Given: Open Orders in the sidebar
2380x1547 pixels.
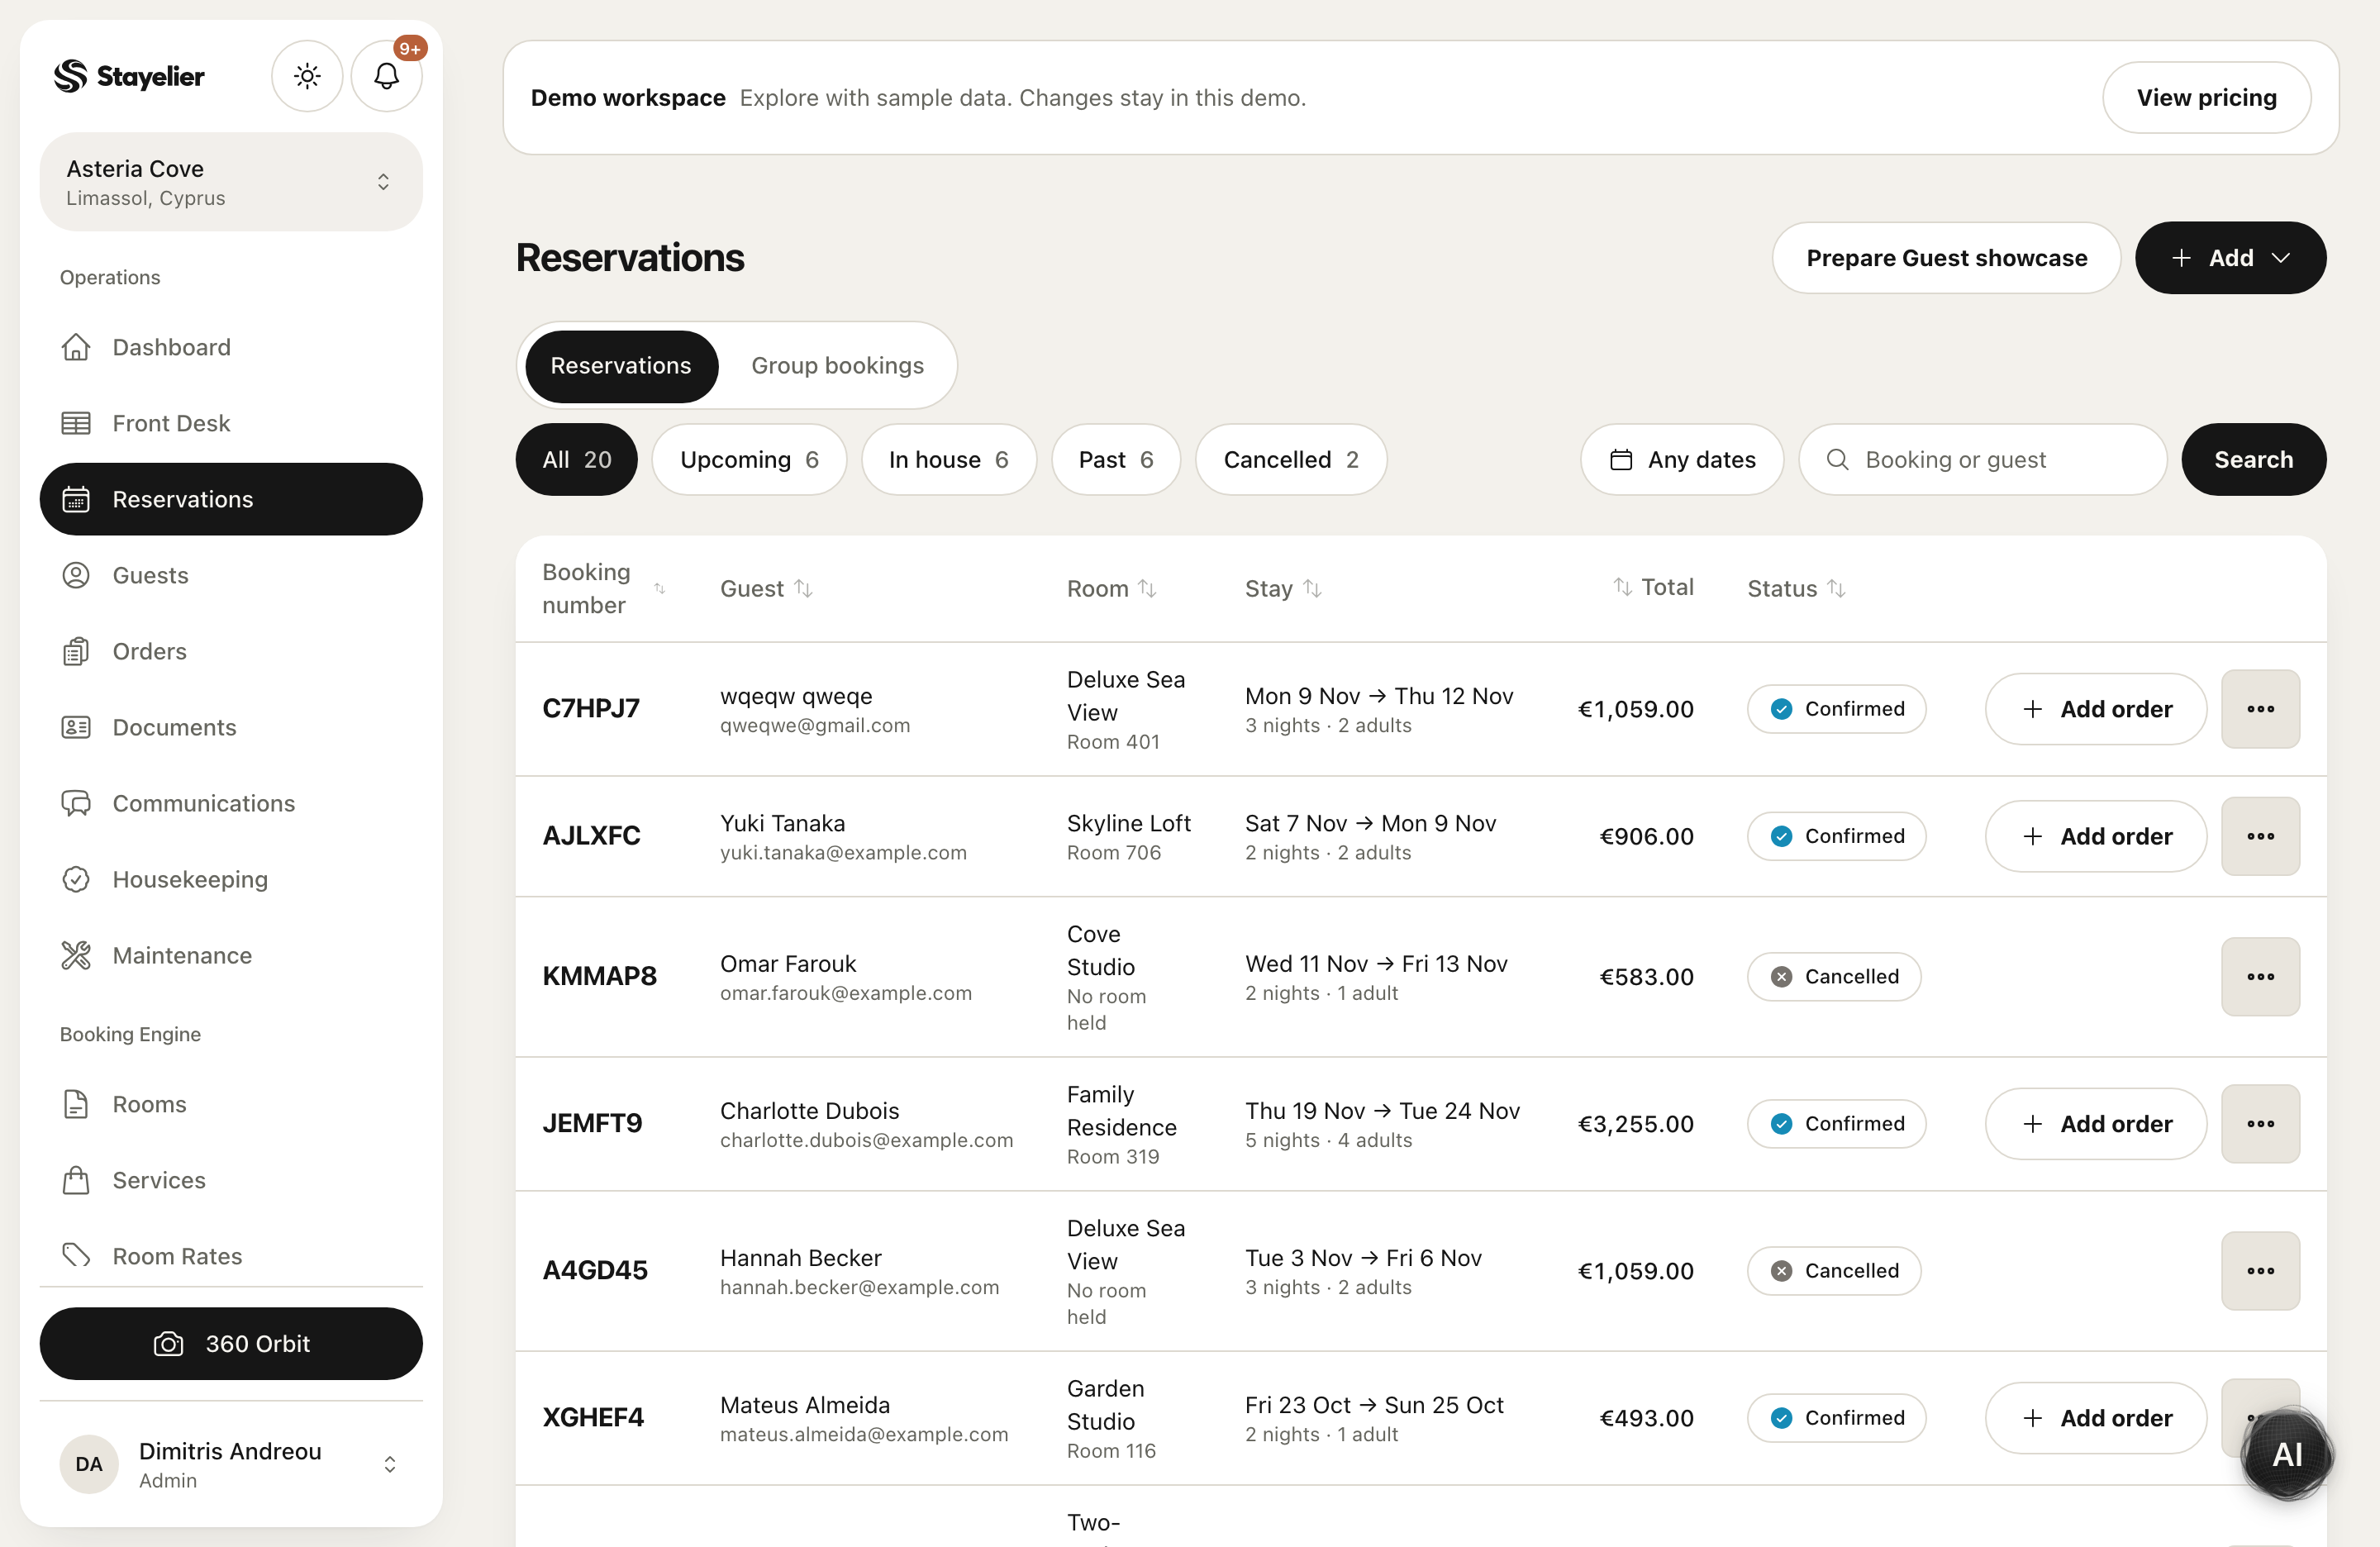Looking at the screenshot, I should pyautogui.click(x=231, y=651).
